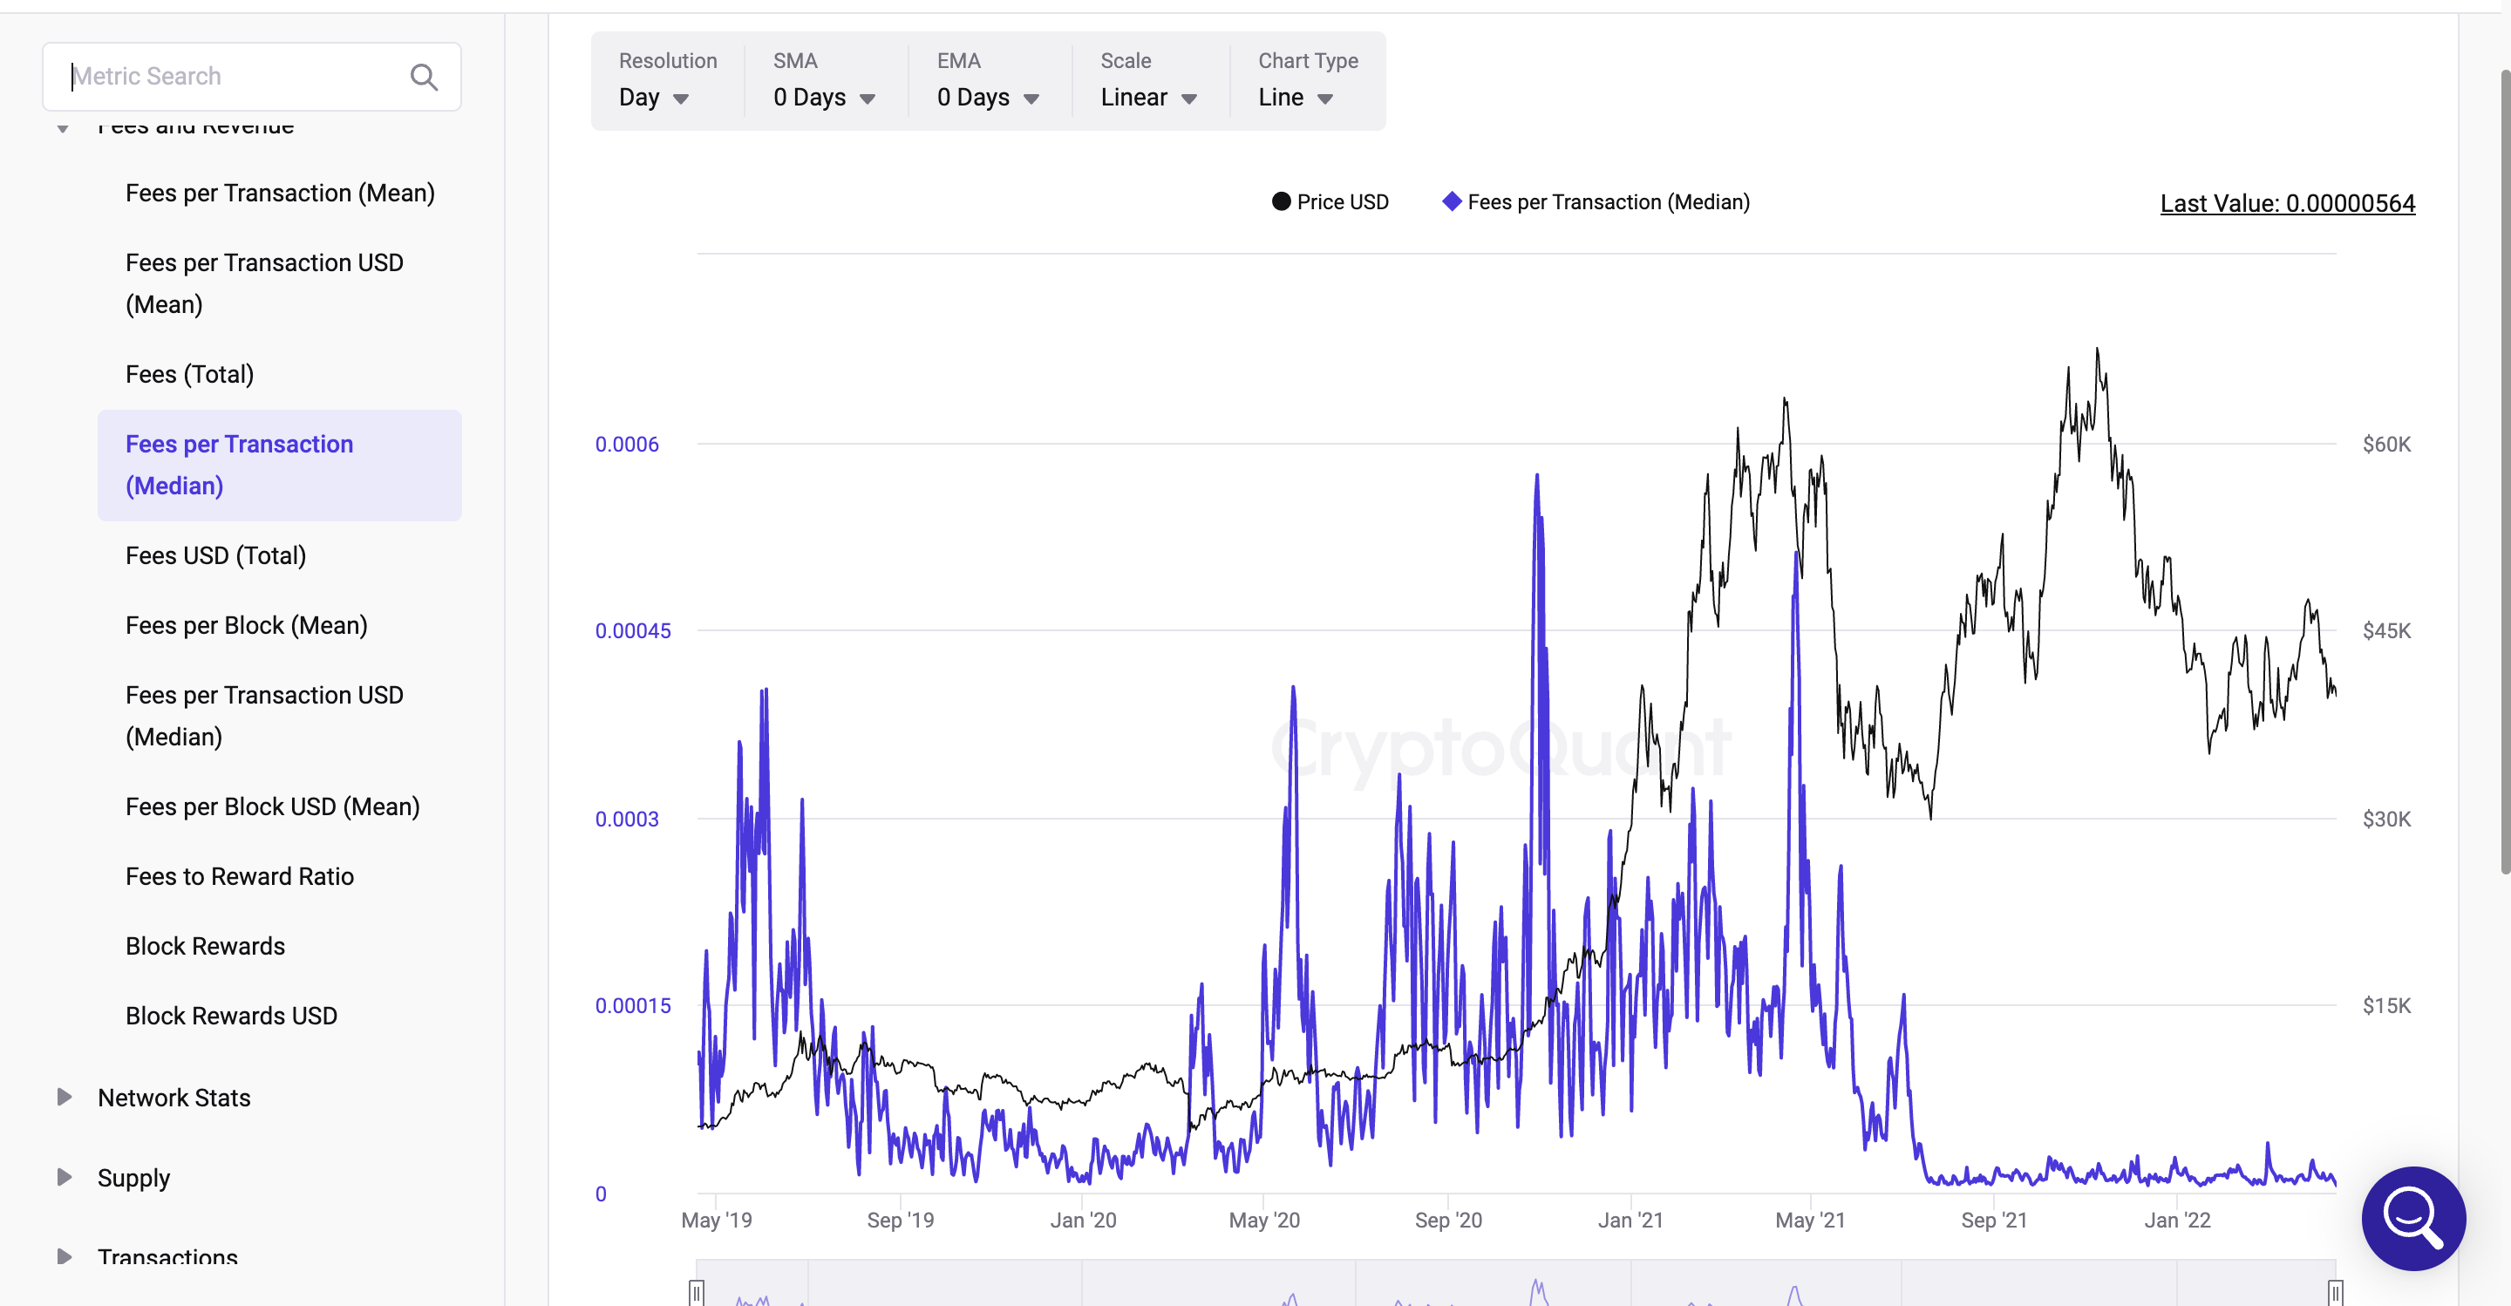Collapse the Fees and Revenue section arrow
2511x1306 pixels.
(63, 127)
